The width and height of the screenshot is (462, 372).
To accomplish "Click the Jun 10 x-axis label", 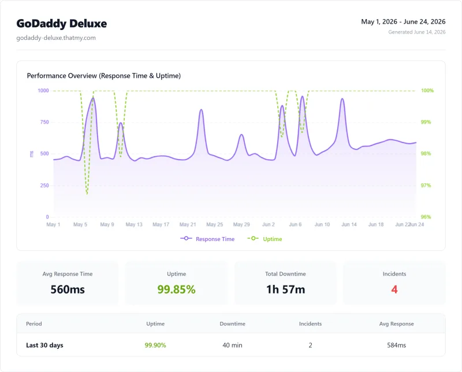I will click(322, 224).
